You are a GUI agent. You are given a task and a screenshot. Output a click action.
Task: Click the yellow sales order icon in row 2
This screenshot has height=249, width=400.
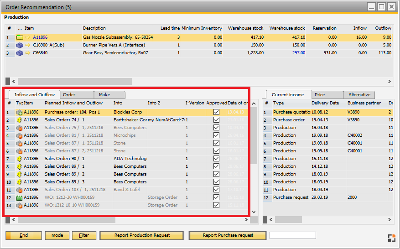pyautogui.click(x=20, y=120)
